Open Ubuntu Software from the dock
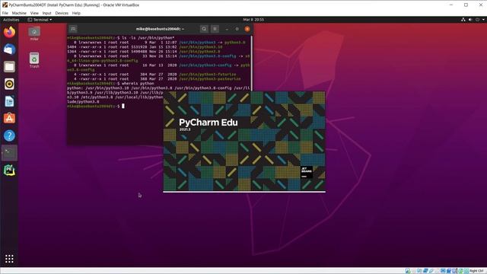Viewport: 487px width, 274px height. pos(9,119)
